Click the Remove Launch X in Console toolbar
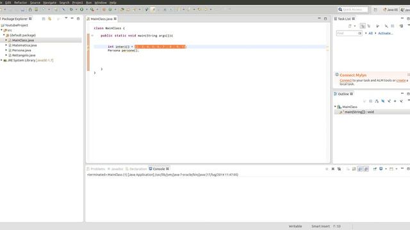 pyautogui.click(x=333, y=169)
